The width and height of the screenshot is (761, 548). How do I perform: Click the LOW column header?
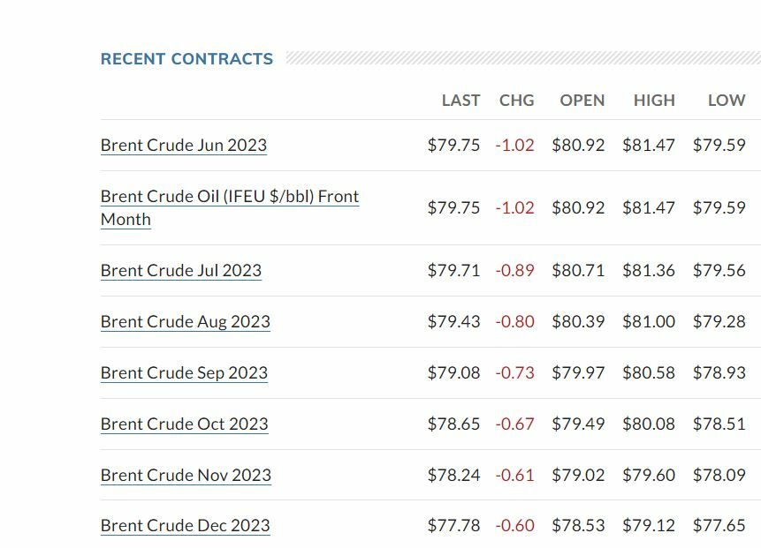coord(726,101)
